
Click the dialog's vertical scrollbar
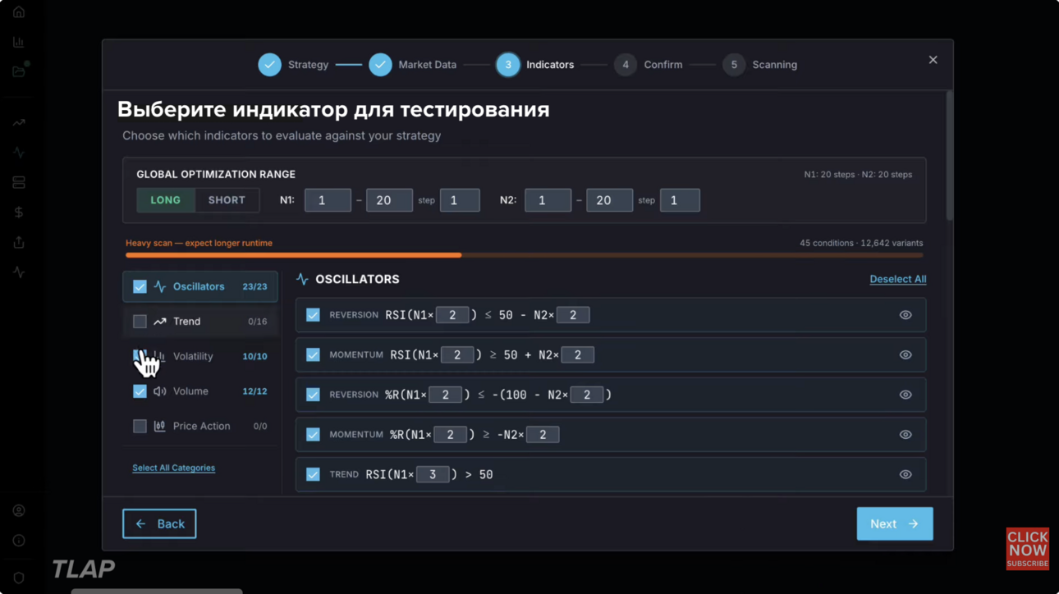pos(949,156)
